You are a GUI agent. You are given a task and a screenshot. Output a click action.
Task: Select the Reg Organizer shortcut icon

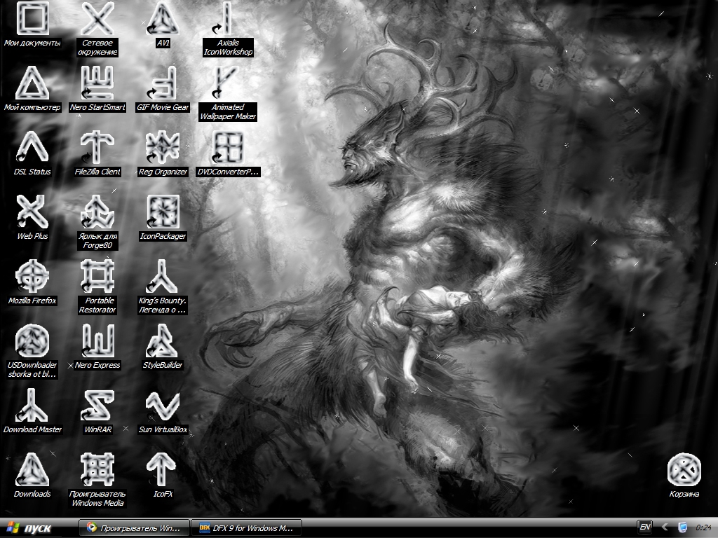[x=163, y=148]
